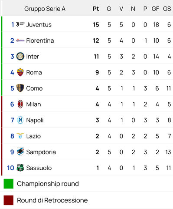Viewport: 173px width, 209px height.
Task: Open the Sampdoria team name link
Action: tap(41, 152)
